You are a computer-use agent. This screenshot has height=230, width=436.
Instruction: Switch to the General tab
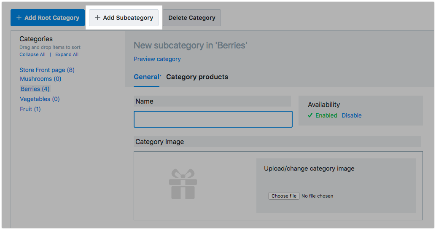point(146,77)
